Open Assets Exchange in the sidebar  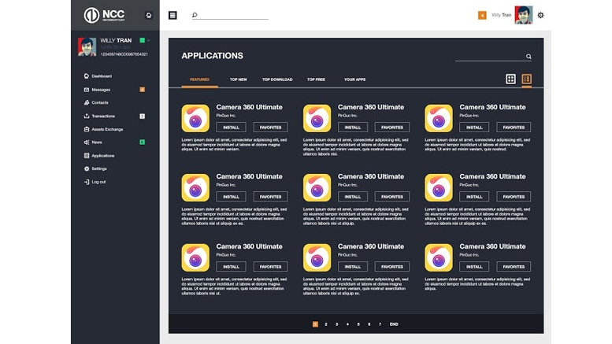click(107, 129)
